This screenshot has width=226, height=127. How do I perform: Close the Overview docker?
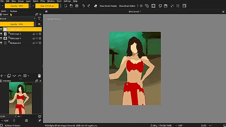click(40, 81)
